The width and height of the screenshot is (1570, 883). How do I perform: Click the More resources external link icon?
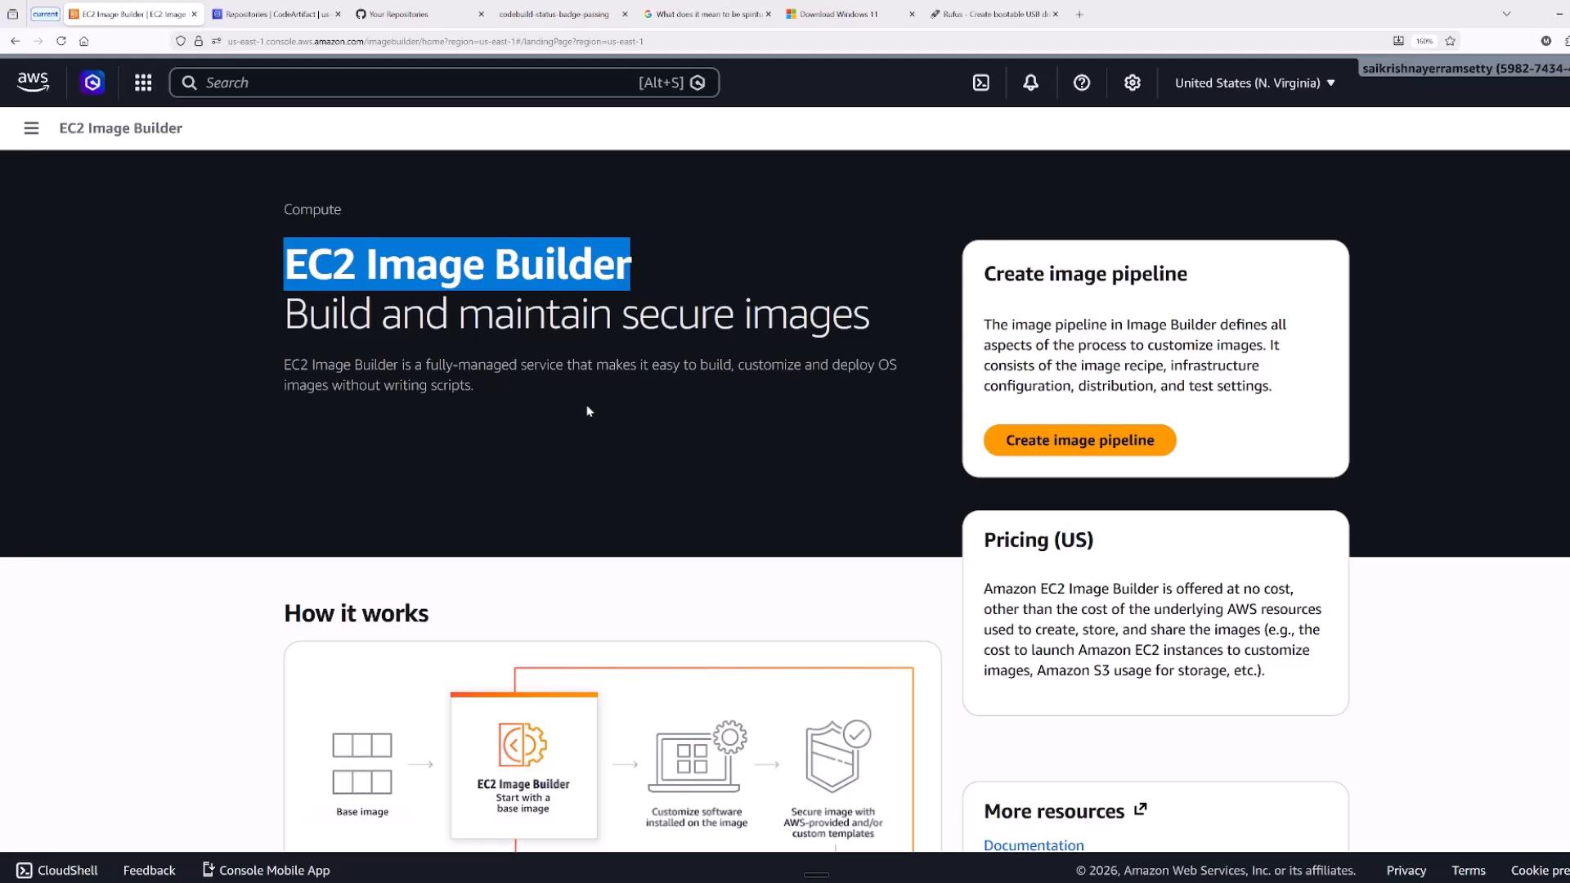pos(1141,809)
